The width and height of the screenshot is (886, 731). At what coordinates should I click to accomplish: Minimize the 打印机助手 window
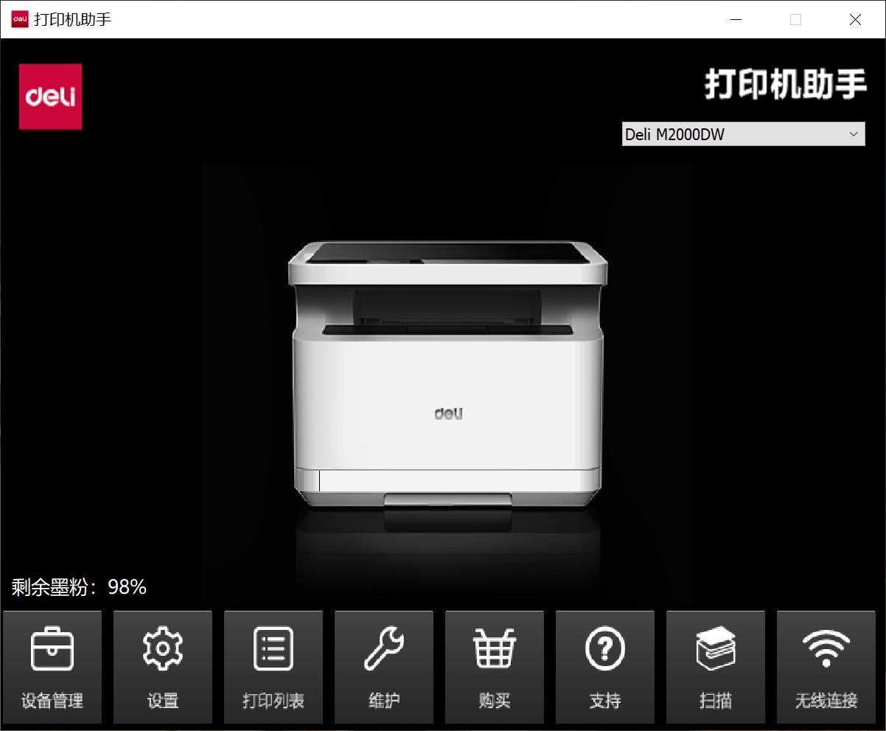735,20
